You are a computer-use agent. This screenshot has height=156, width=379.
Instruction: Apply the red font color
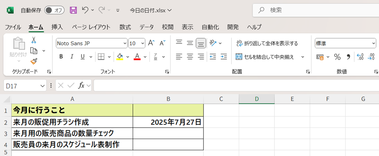pos(137,57)
